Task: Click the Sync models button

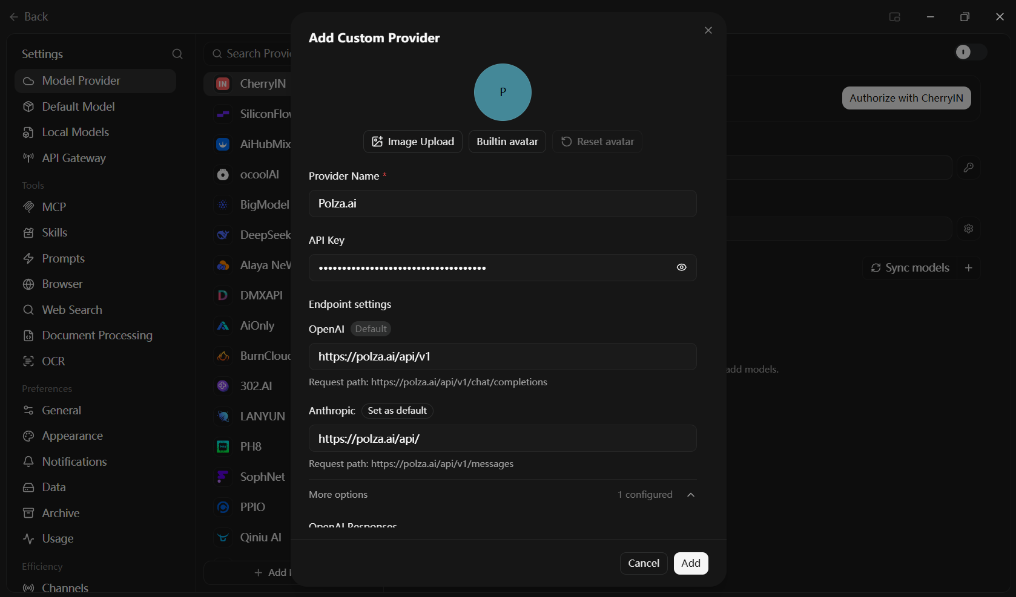Action: 909,267
